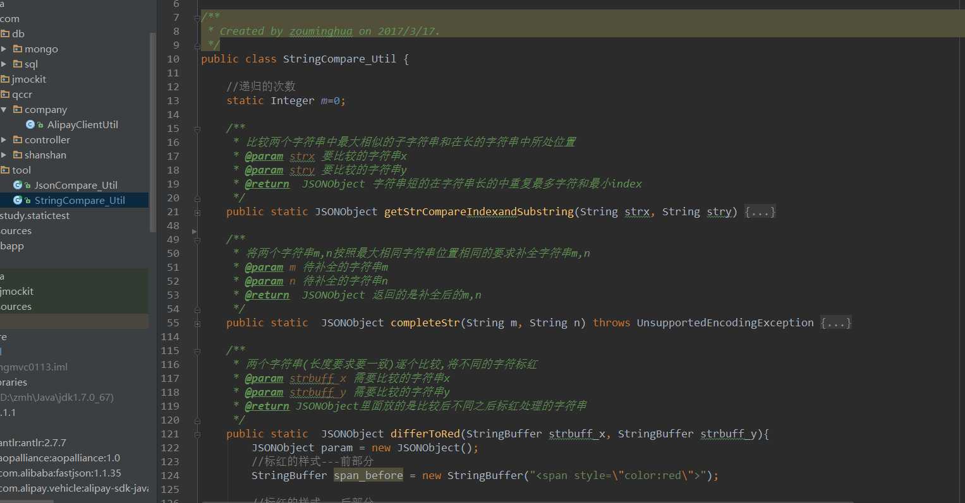Click the tool folder icon
965x503 pixels.
[x=5, y=170]
